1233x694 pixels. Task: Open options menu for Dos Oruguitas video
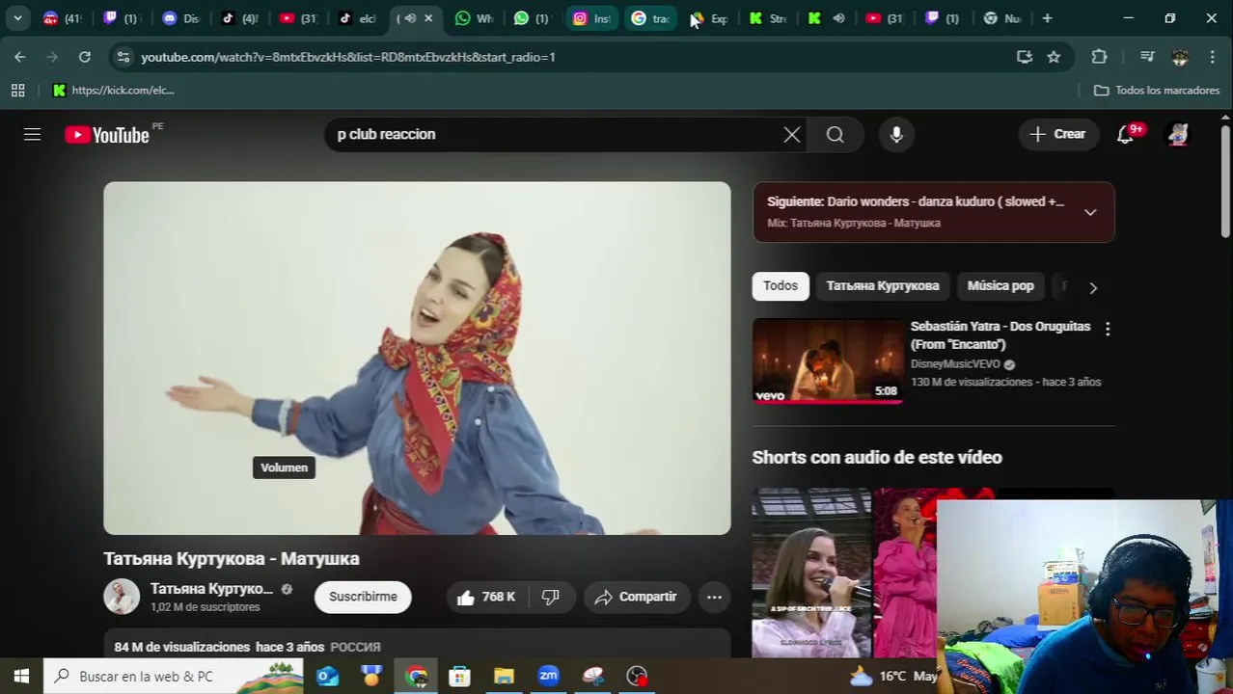1108,330
